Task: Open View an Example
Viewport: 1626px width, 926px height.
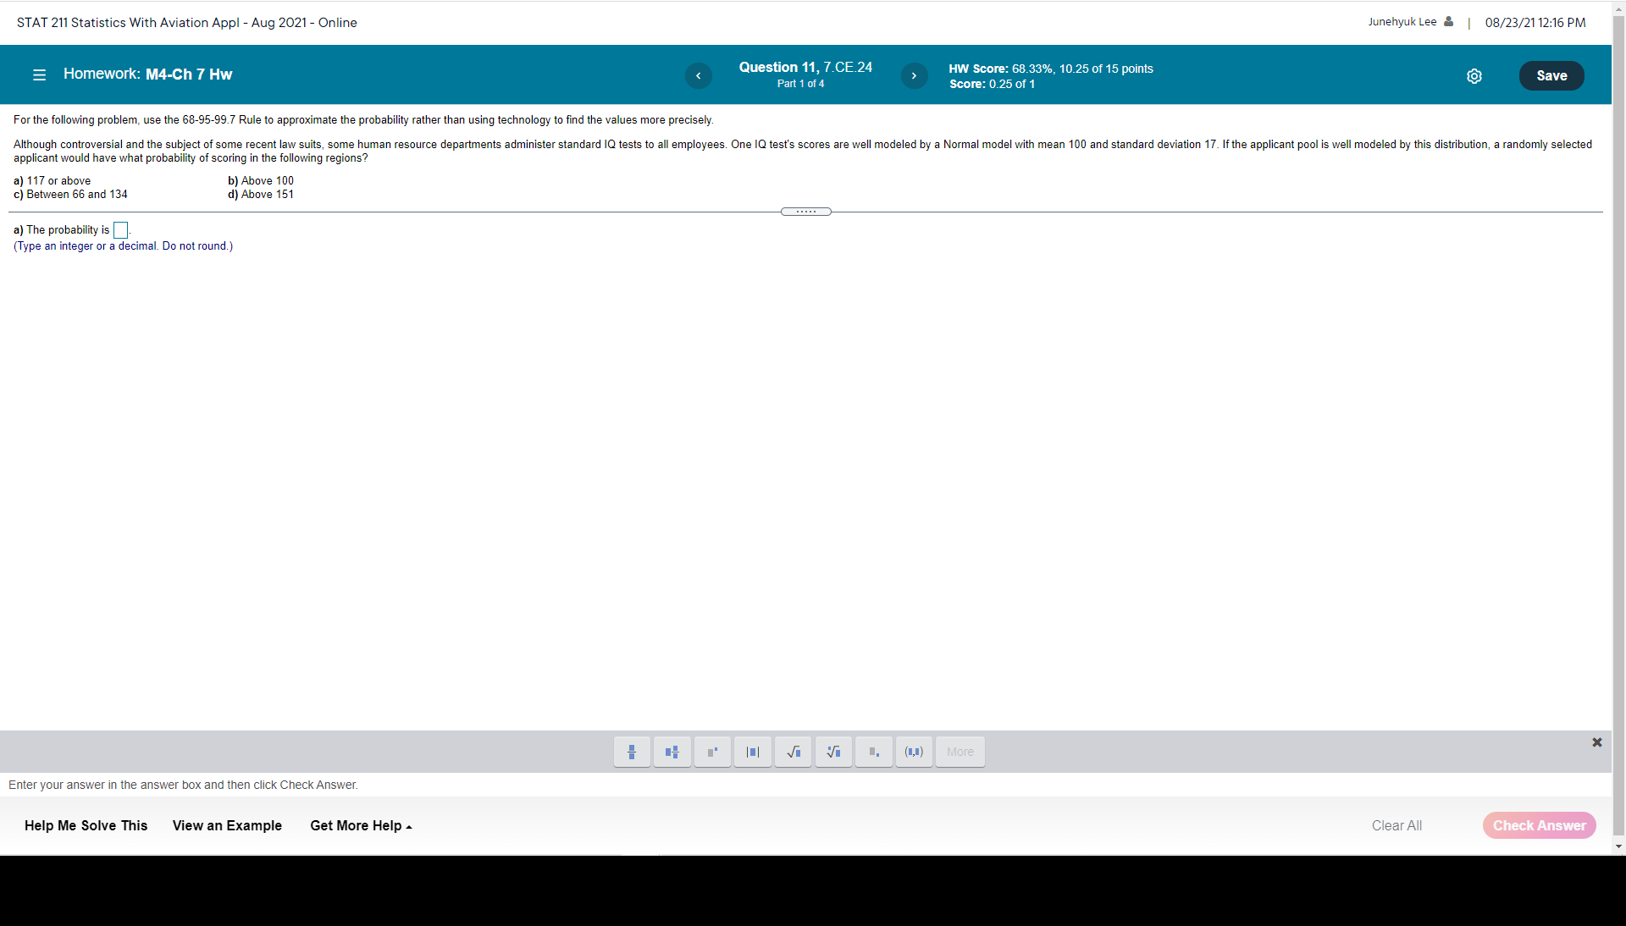Action: click(226, 825)
